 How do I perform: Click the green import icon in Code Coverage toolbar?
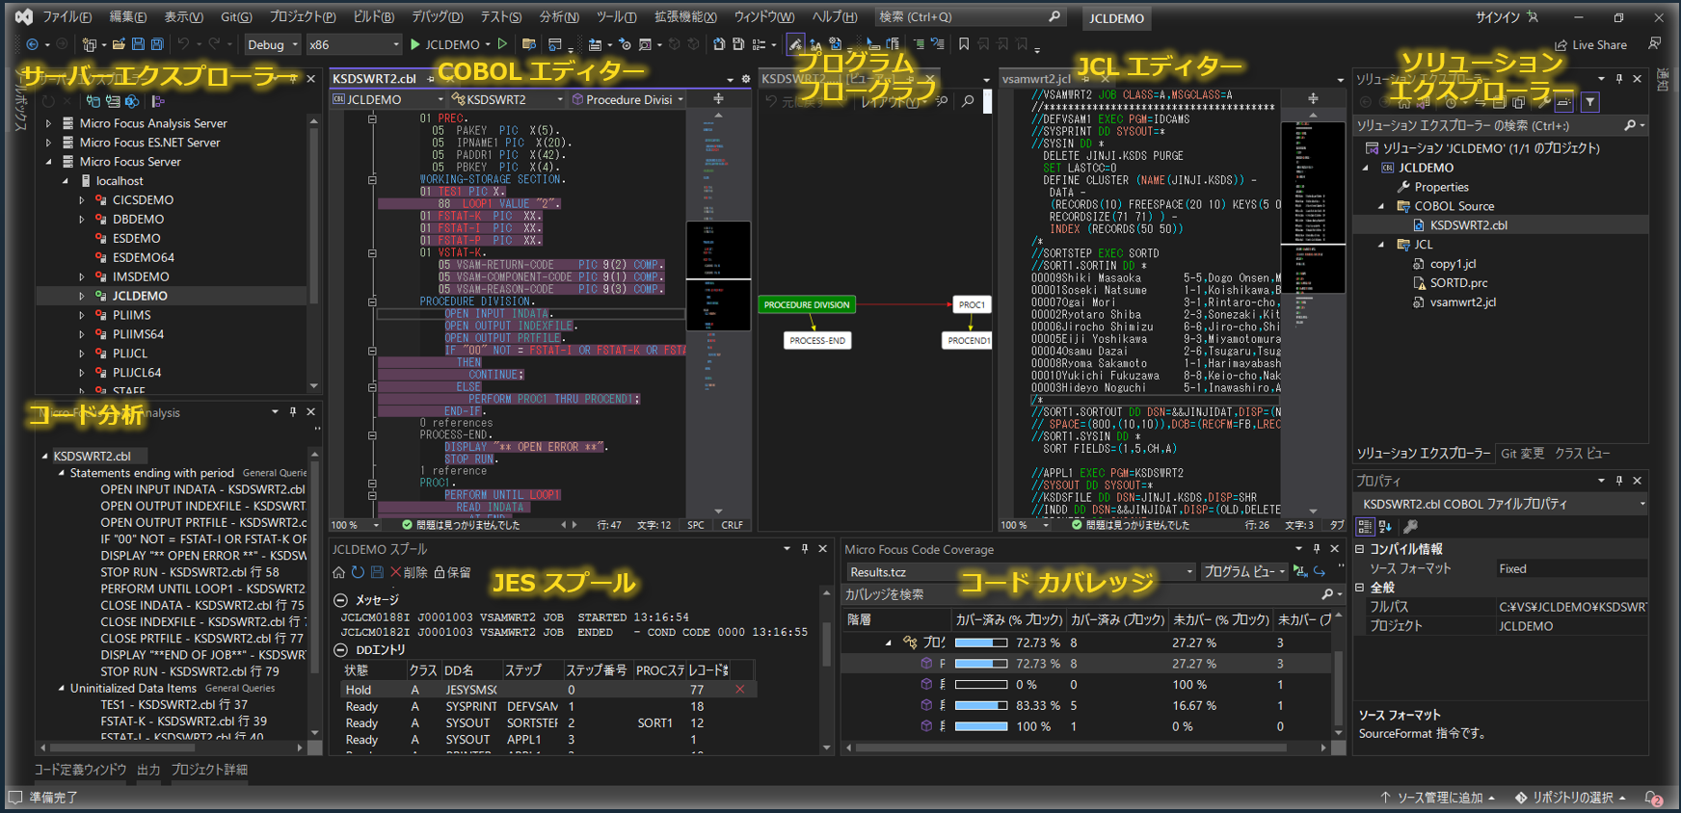1300,571
